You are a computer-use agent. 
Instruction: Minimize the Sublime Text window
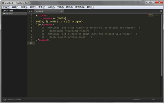[148, 2]
